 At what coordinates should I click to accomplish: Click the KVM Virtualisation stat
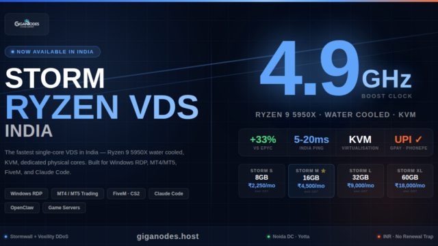pyautogui.click(x=360, y=142)
